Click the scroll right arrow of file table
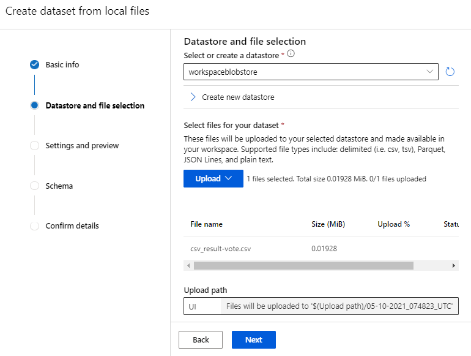The width and height of the screenshot is (471, 356). coord(454,265)
